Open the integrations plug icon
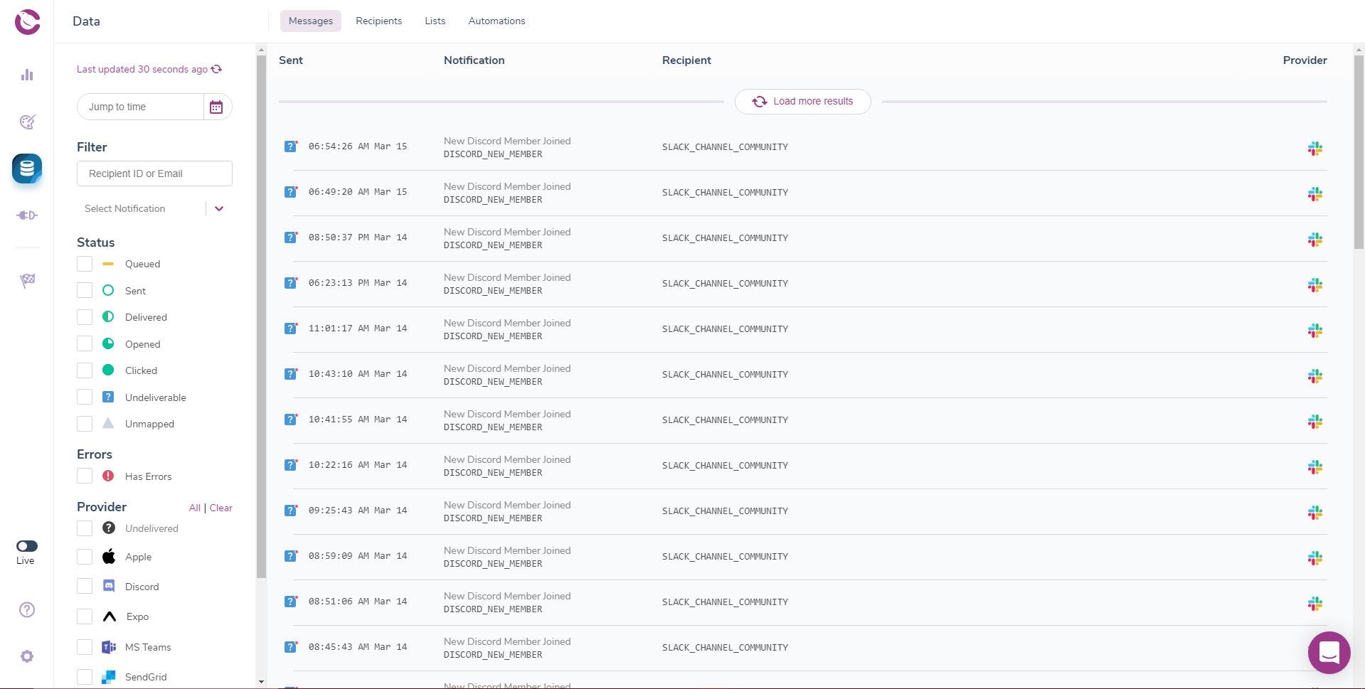Viewport: 1365px width, 689px height. click(26, 215)
